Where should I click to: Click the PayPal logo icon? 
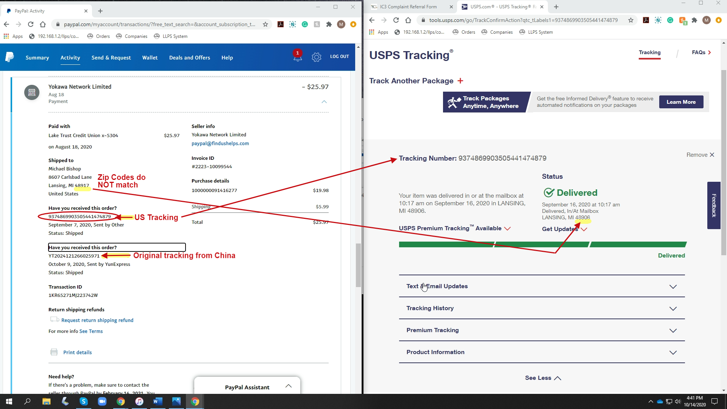coord(9,57)
